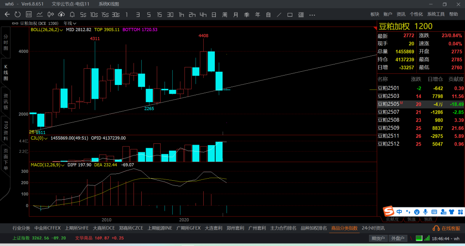Select the 30s period

click(116, 15)
